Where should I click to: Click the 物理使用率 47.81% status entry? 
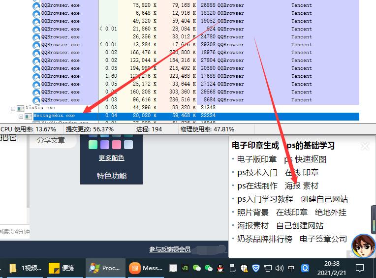(x=207, y=129)
